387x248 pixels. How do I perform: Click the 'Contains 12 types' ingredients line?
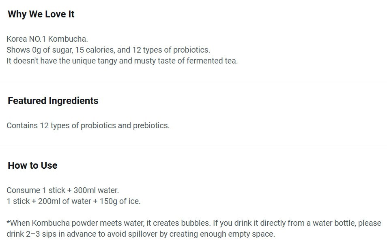(88, 125)
